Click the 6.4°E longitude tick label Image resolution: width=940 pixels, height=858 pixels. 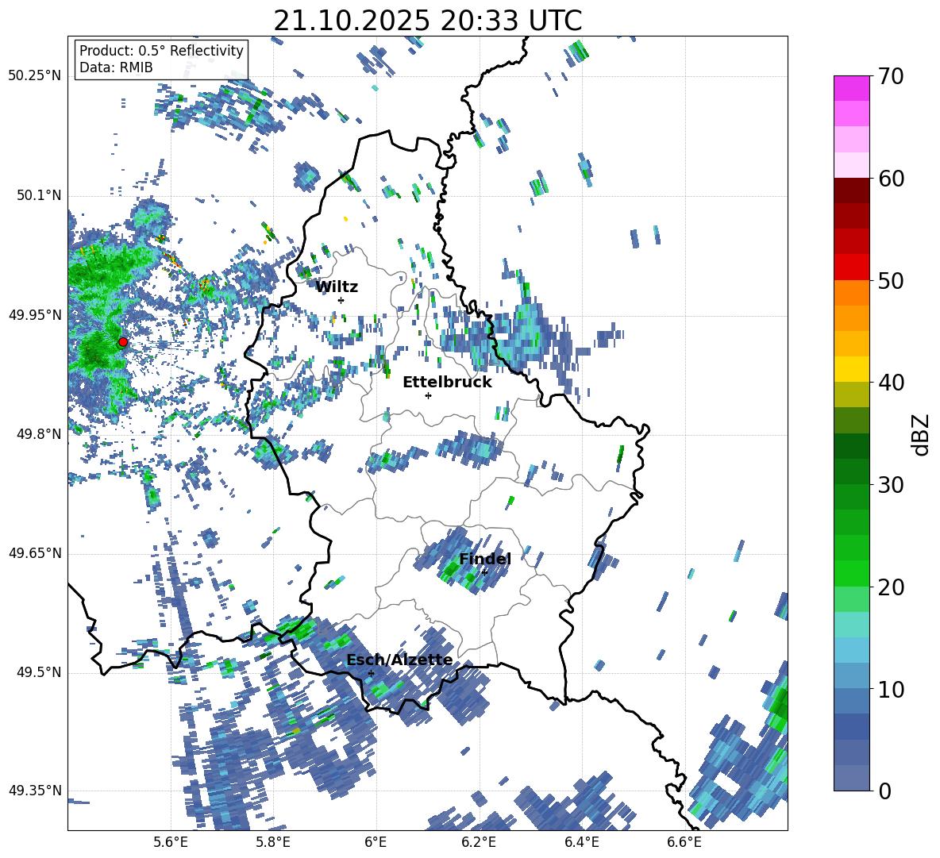[x=581, y=842]
